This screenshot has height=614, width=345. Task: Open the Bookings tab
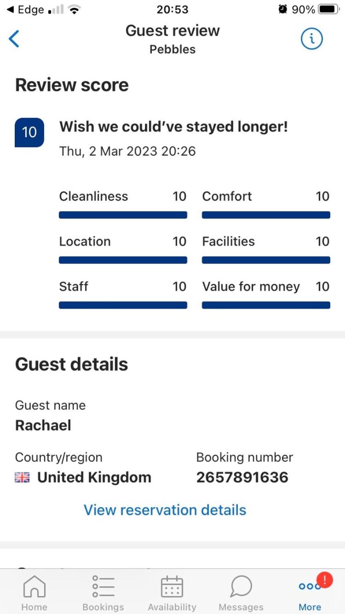point(103,593)
